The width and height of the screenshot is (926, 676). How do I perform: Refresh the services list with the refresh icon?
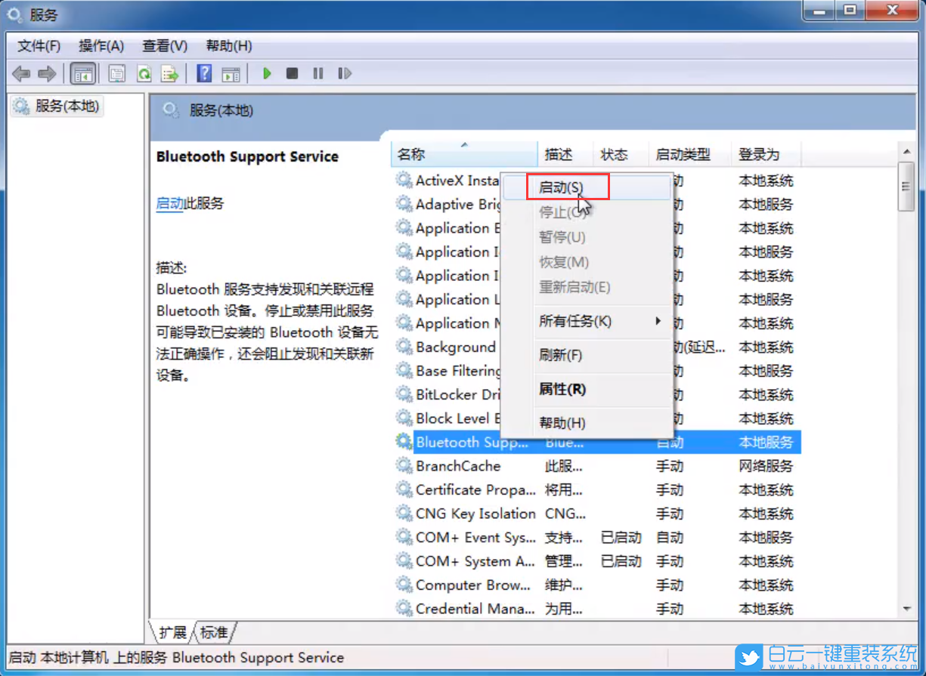[x=144, y=73]
